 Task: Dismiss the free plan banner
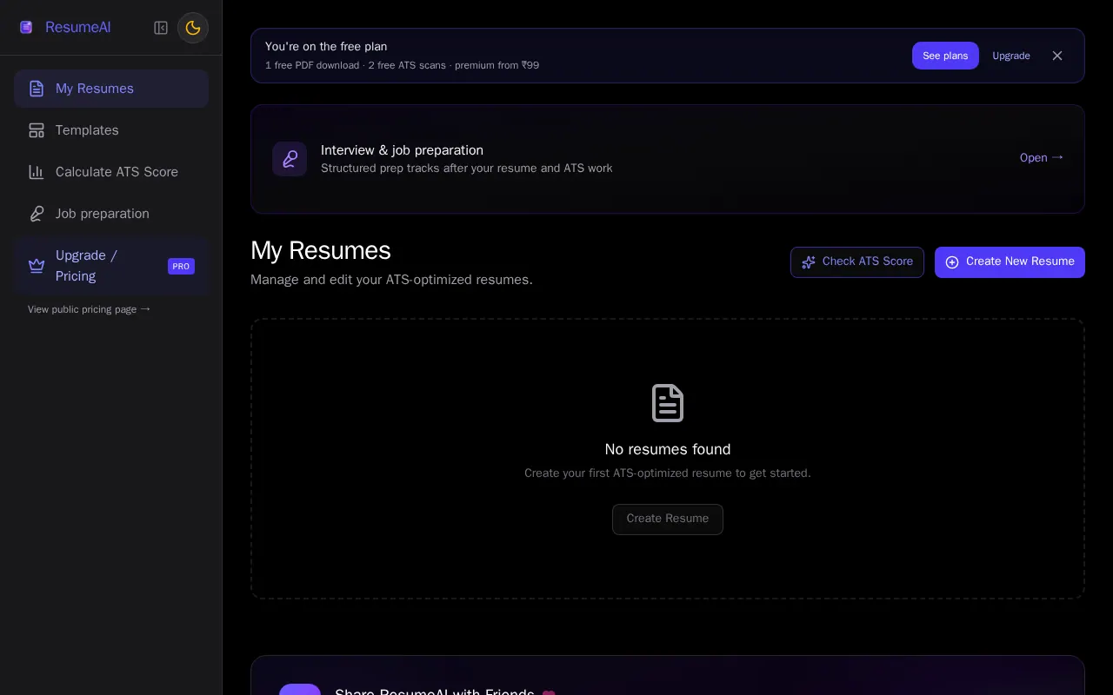1057,56
